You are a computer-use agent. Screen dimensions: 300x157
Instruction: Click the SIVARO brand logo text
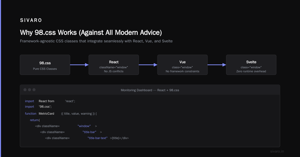[x=31, y=20]
